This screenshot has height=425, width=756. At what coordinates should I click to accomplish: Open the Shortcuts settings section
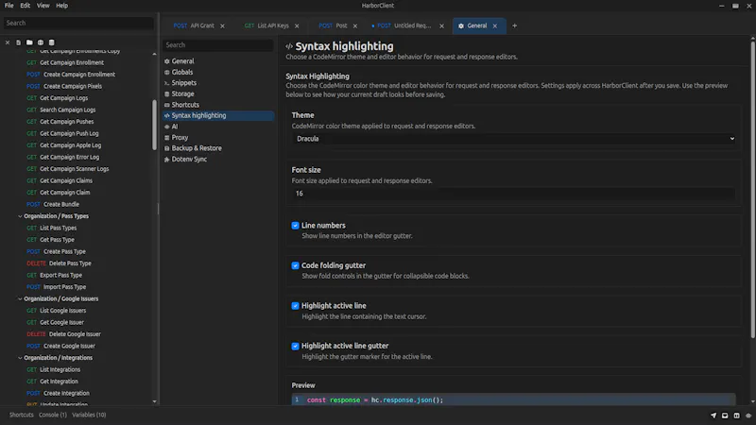tap(218, 105)
